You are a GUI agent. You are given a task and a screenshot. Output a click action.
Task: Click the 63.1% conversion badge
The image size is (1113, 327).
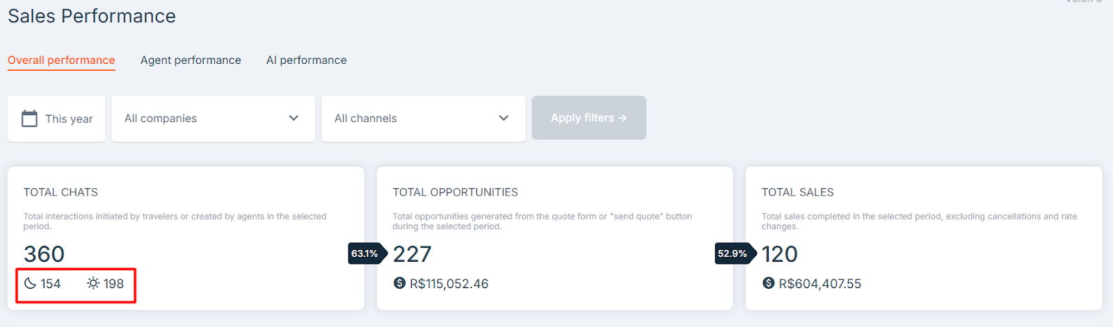tap(367, 253)
